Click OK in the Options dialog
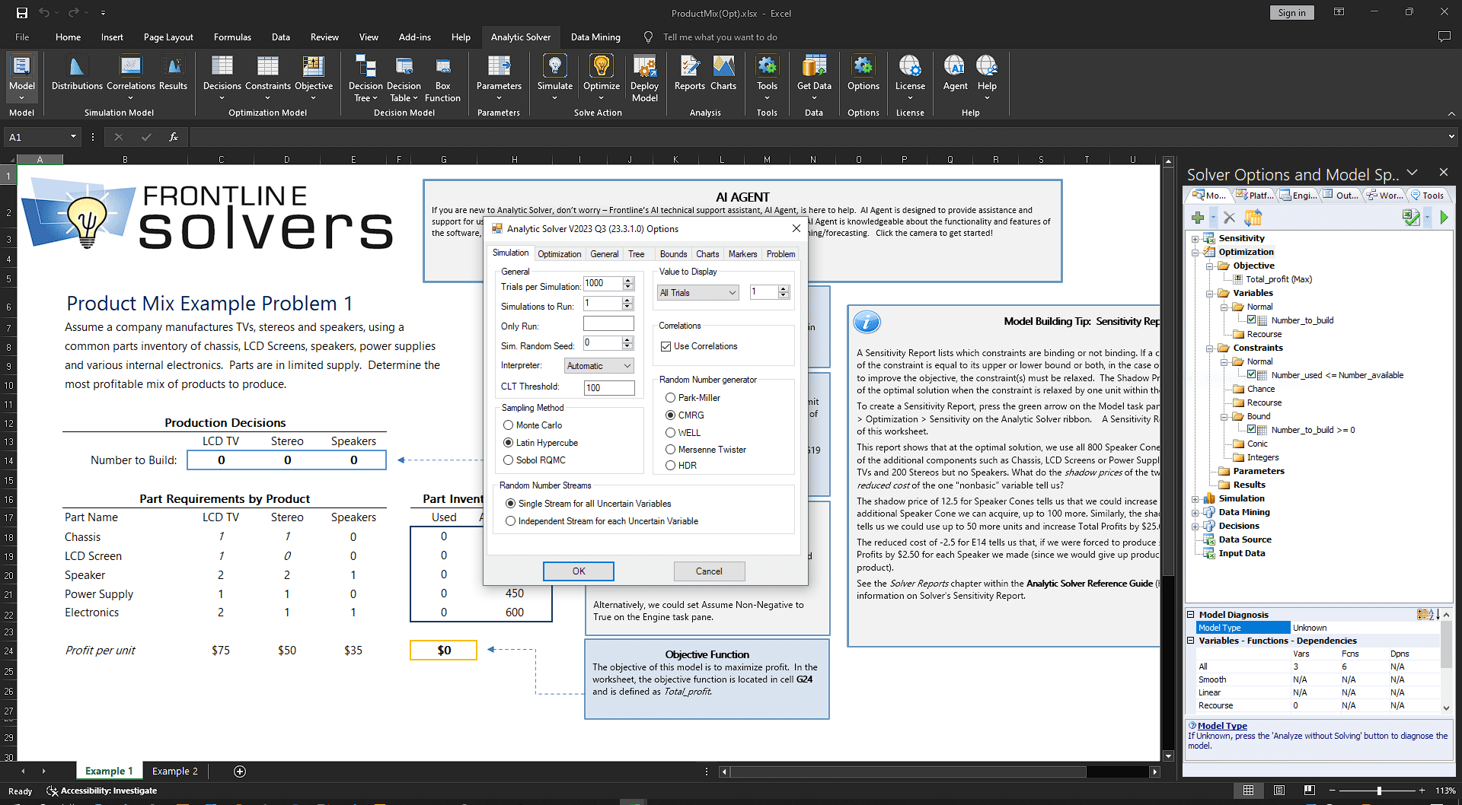Screen dimensions: 1462x805 tap(579, 571)
